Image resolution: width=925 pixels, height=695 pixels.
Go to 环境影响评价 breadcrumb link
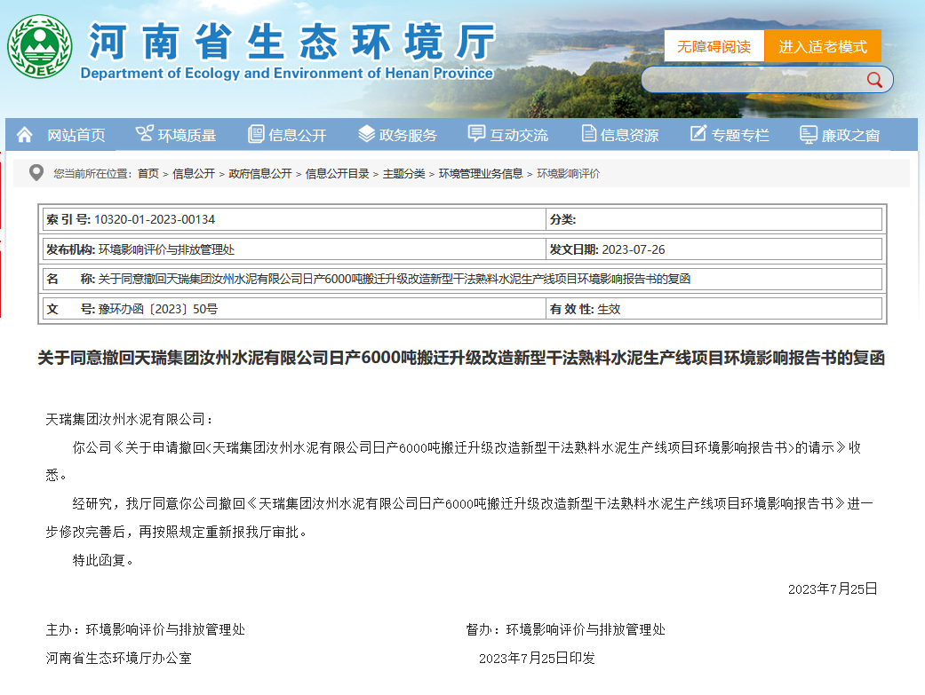[568, 173]
